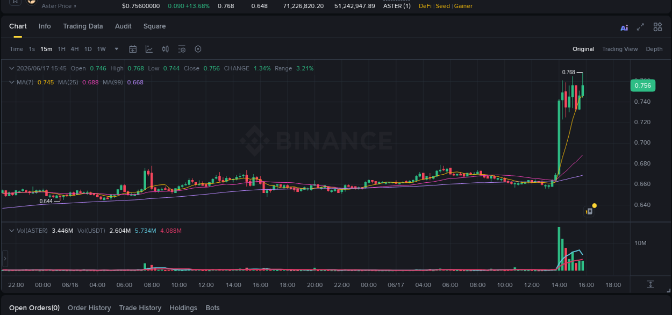The image size is (672, 315).
Task: Open the calendar go-to-date icon
Action: pyautogui.click(x=133, y=49)
